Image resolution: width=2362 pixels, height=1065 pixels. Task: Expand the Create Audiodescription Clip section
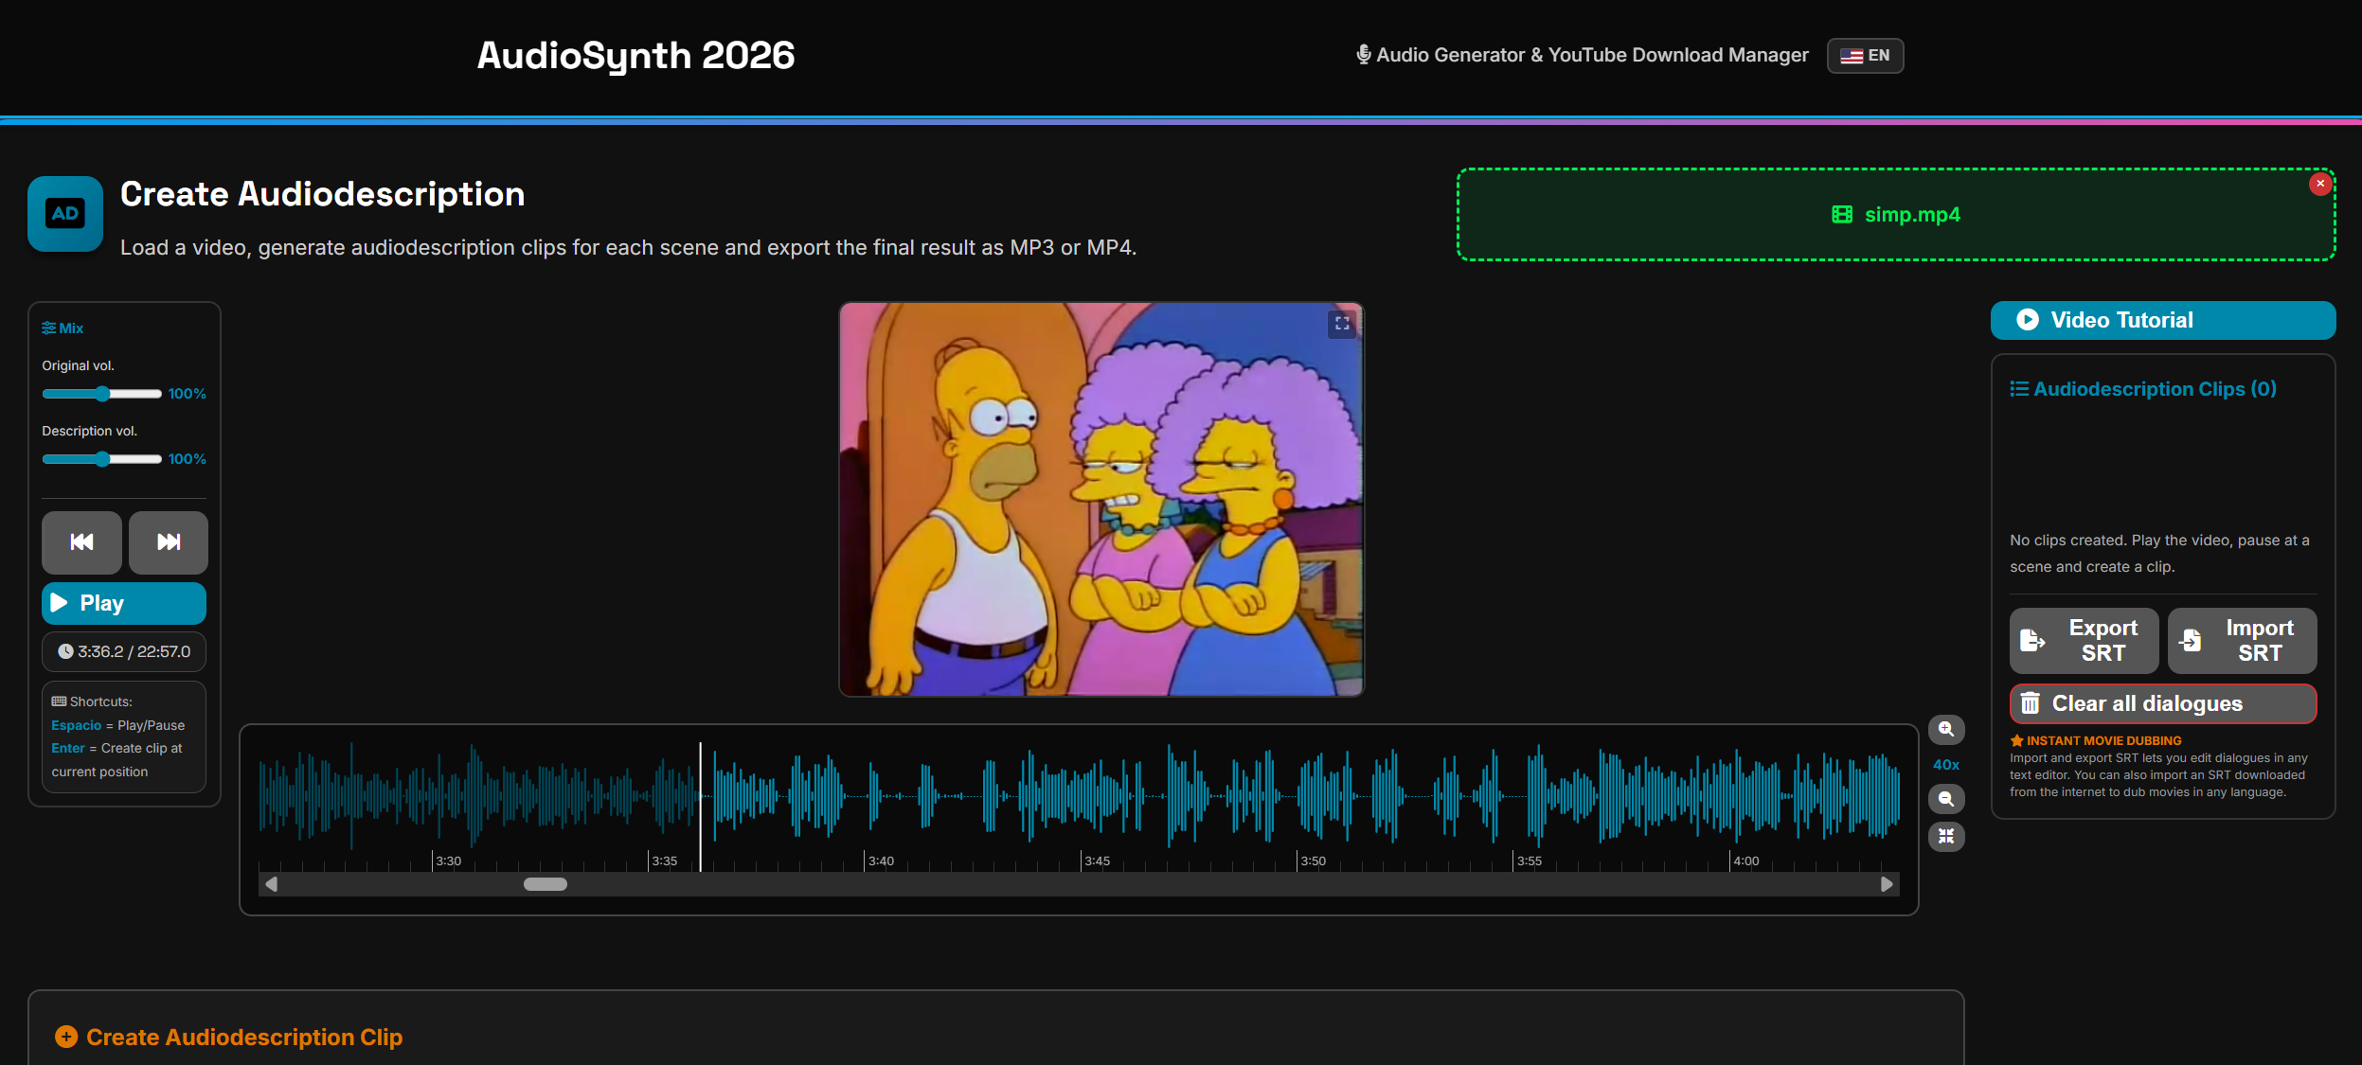228,1037
